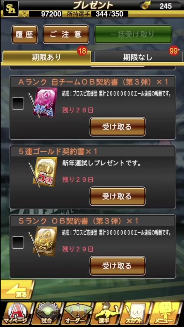Open 選手 player icon

tap(106, 314)
